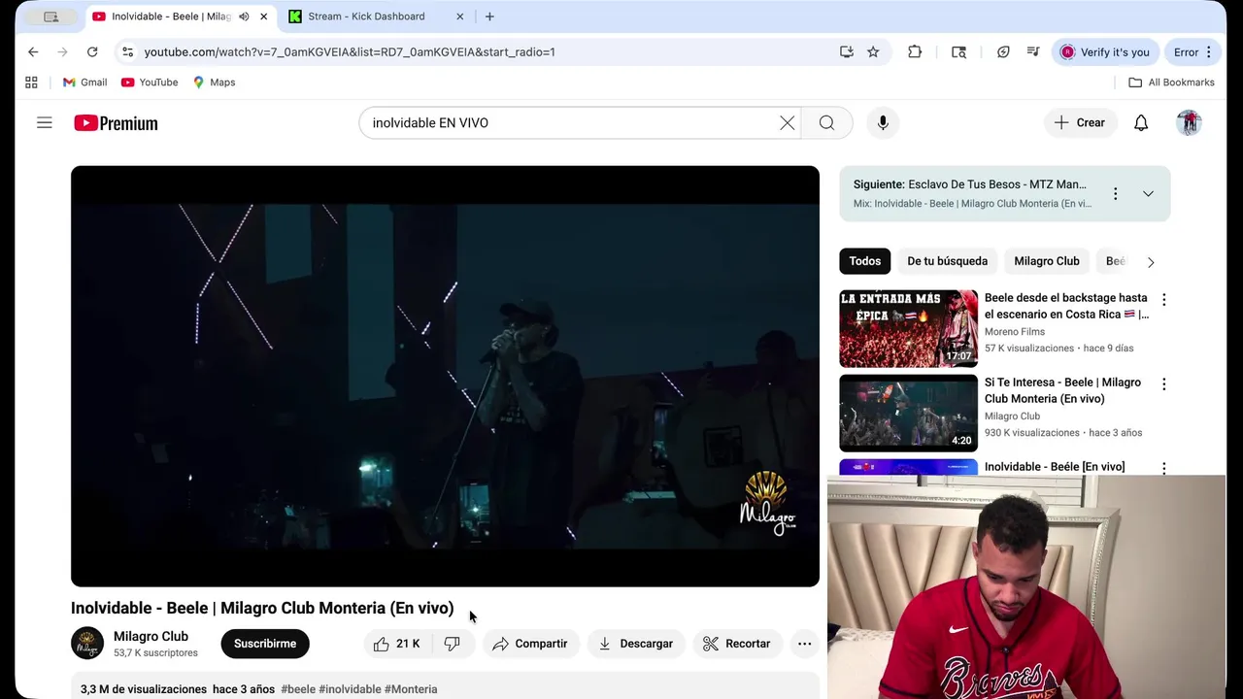Run search with the magnifier button
Image resolution: width=1243 pixels, height=699 pixels.
click(826, 122)
